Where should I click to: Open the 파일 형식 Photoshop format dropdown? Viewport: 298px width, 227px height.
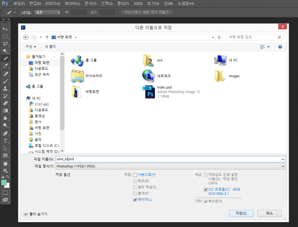coord(170,166)
